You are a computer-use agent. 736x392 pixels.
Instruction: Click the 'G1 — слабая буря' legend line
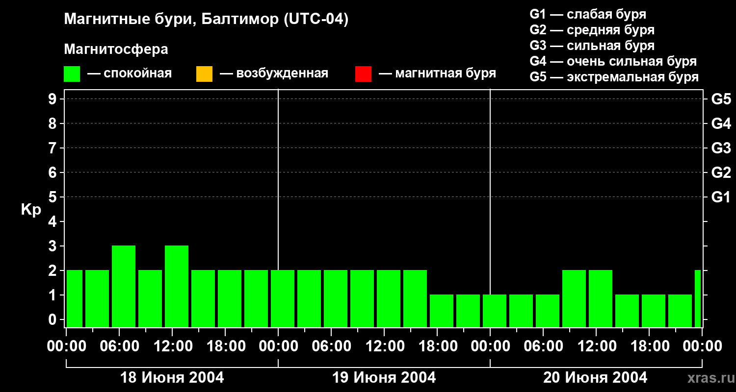pyautogui.click(x=588, y=14)
